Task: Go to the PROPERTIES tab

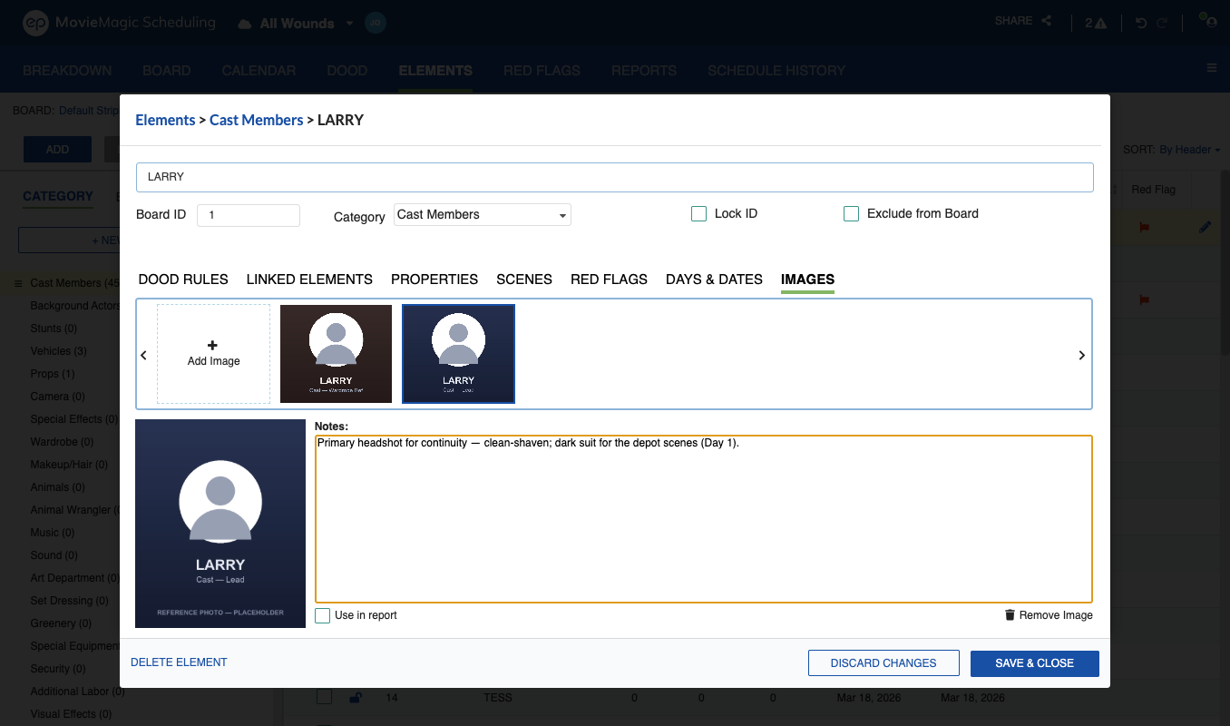Action: tap(434, 280)
